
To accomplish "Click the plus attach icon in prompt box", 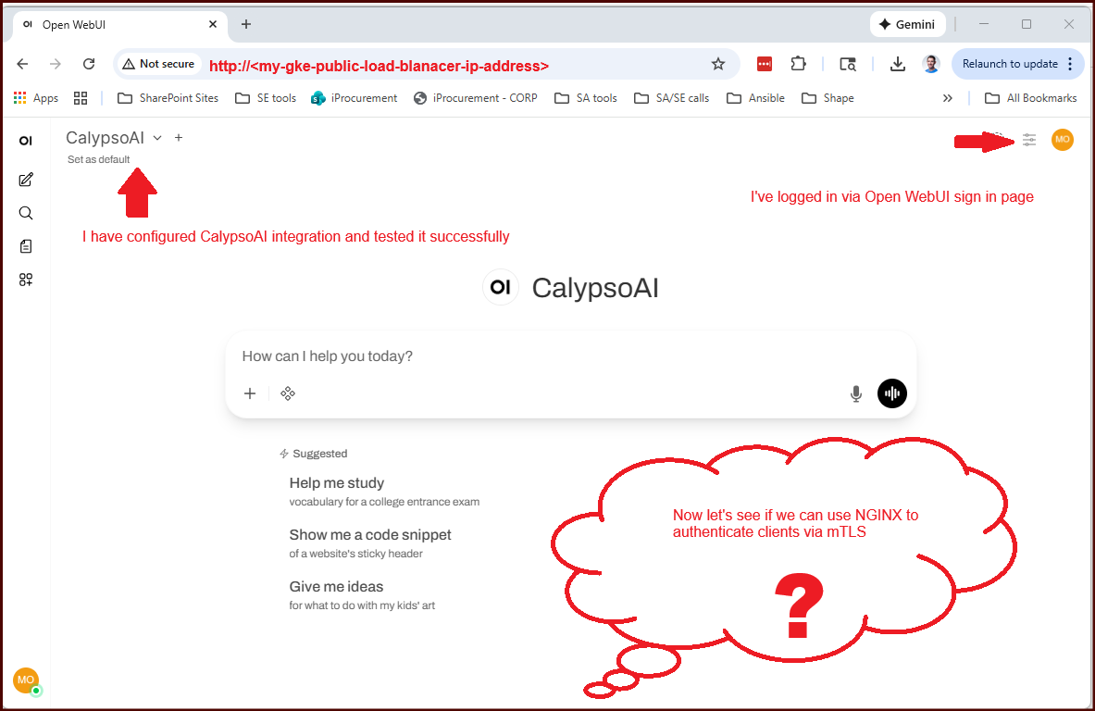I will [250, 393].
